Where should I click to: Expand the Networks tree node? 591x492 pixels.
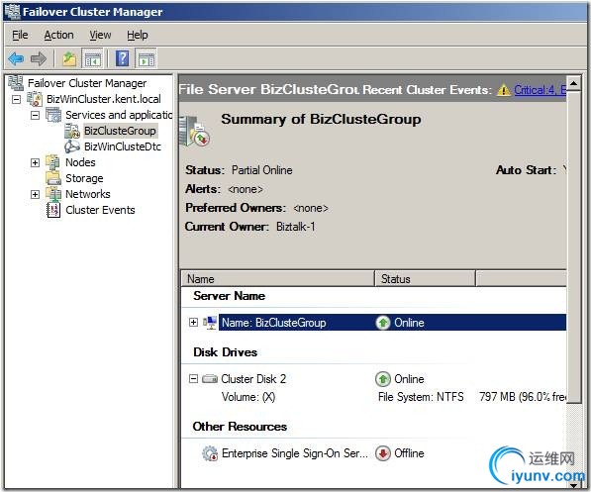pyautogui.click(x=35, y=194)
